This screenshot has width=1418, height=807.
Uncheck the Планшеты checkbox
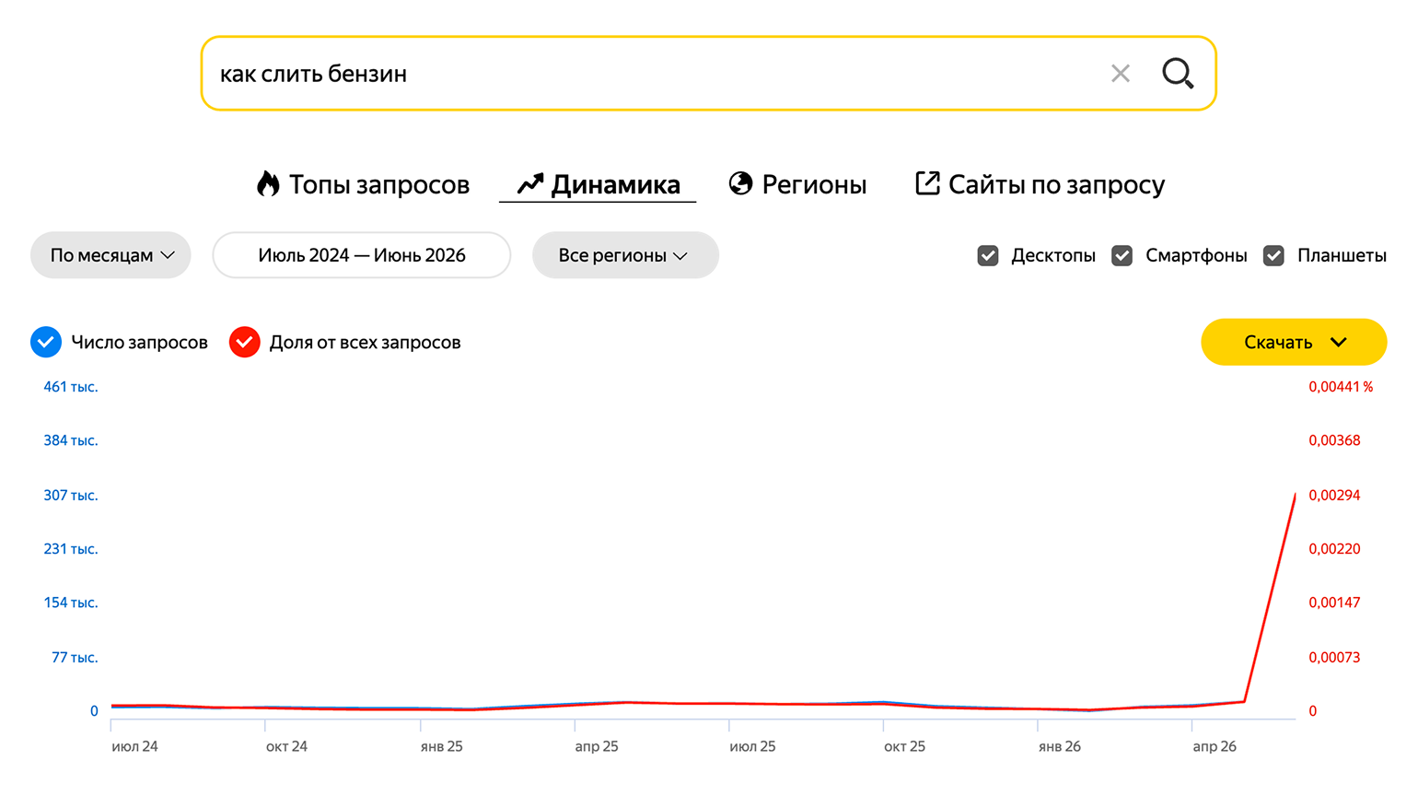coord(1273,255)
